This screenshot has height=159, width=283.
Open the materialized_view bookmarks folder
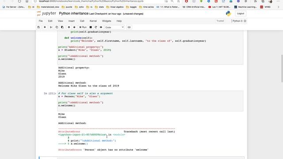pos(48,7)
